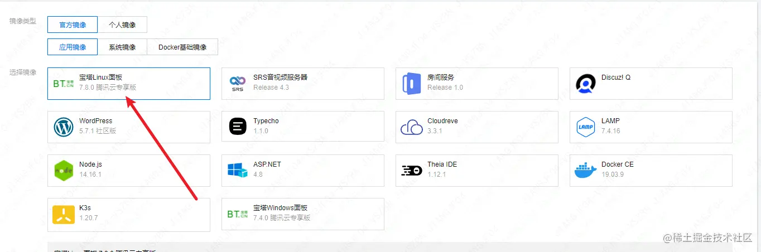Click the 宝塔Windows面板 BT.CN logo

(238, 214)
